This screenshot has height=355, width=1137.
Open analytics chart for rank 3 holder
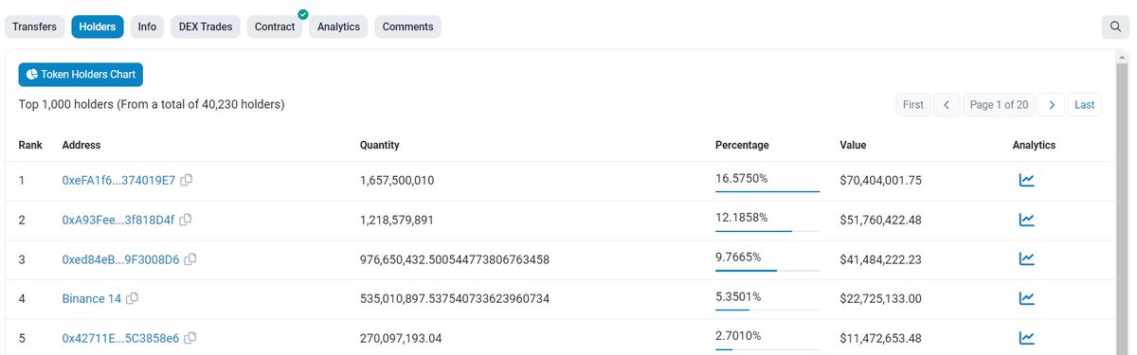point(1026,259)
